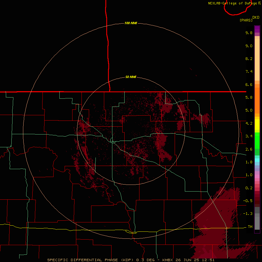
Task: Click the 6.6 legend value
Action: point(249,84)
